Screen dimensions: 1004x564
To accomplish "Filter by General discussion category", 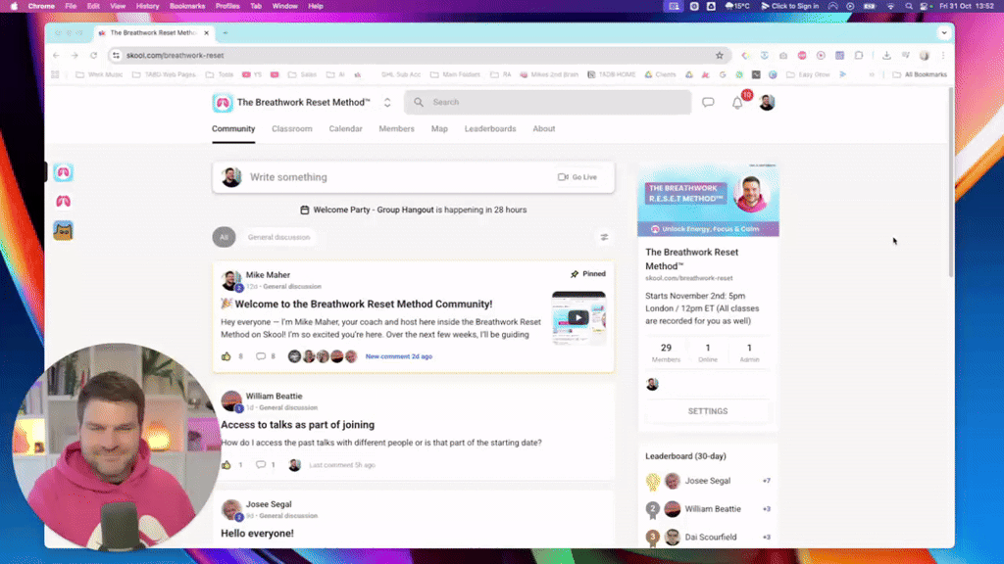I will click(x=278, y=237).
